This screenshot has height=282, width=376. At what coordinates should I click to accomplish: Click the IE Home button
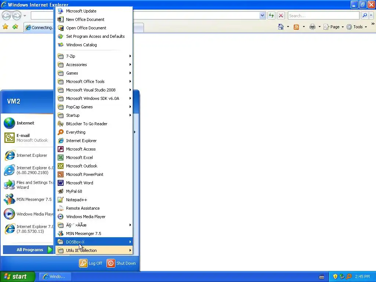point(281,27)
